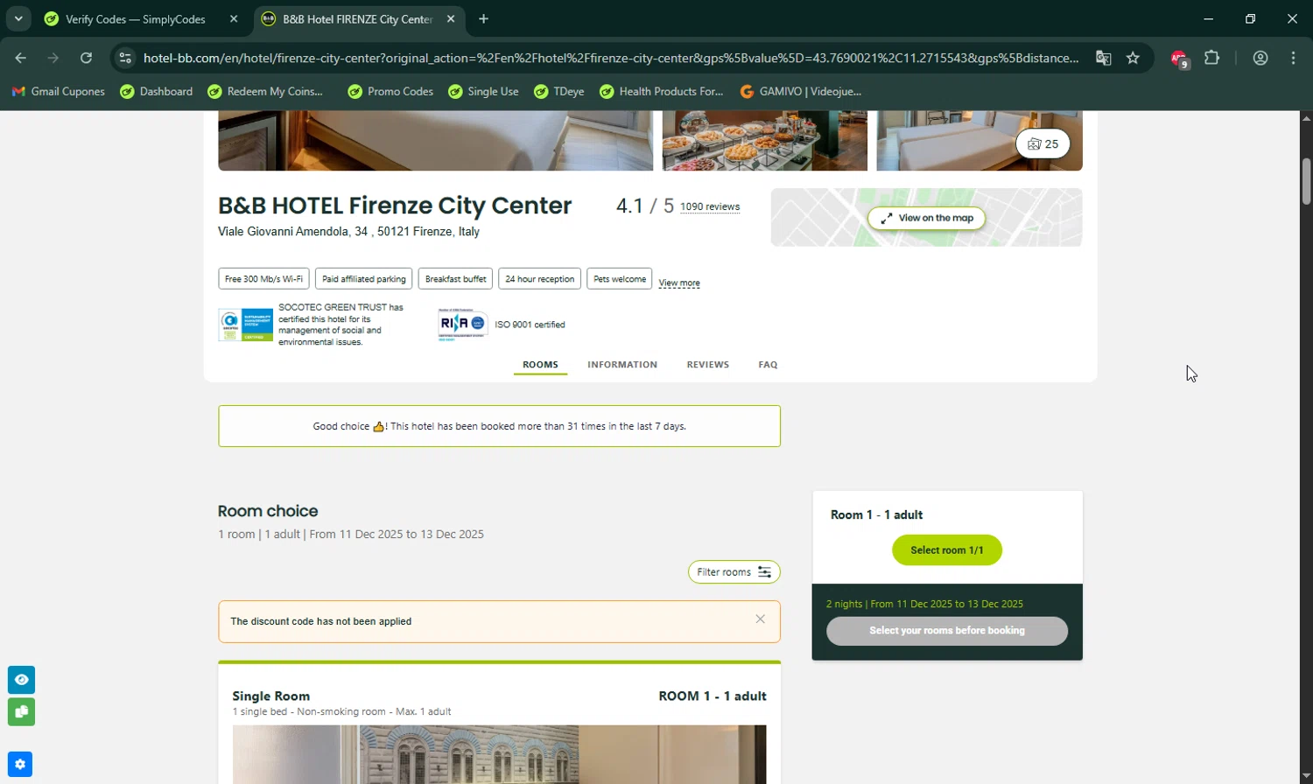The width and height of the screenshot is (1313, 784).
Task: Open Gmail Cupones bookmark
Action: tap(59, 91)
